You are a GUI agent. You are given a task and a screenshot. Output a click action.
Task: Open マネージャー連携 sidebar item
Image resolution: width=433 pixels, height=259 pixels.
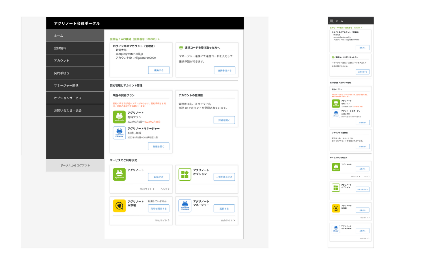coord(75,85)
